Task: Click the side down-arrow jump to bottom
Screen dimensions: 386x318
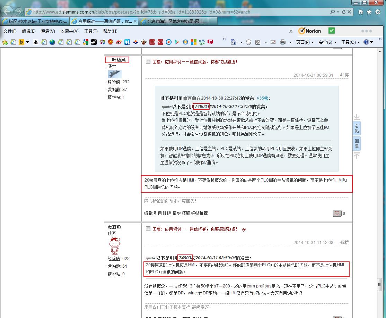Action: 357,117
